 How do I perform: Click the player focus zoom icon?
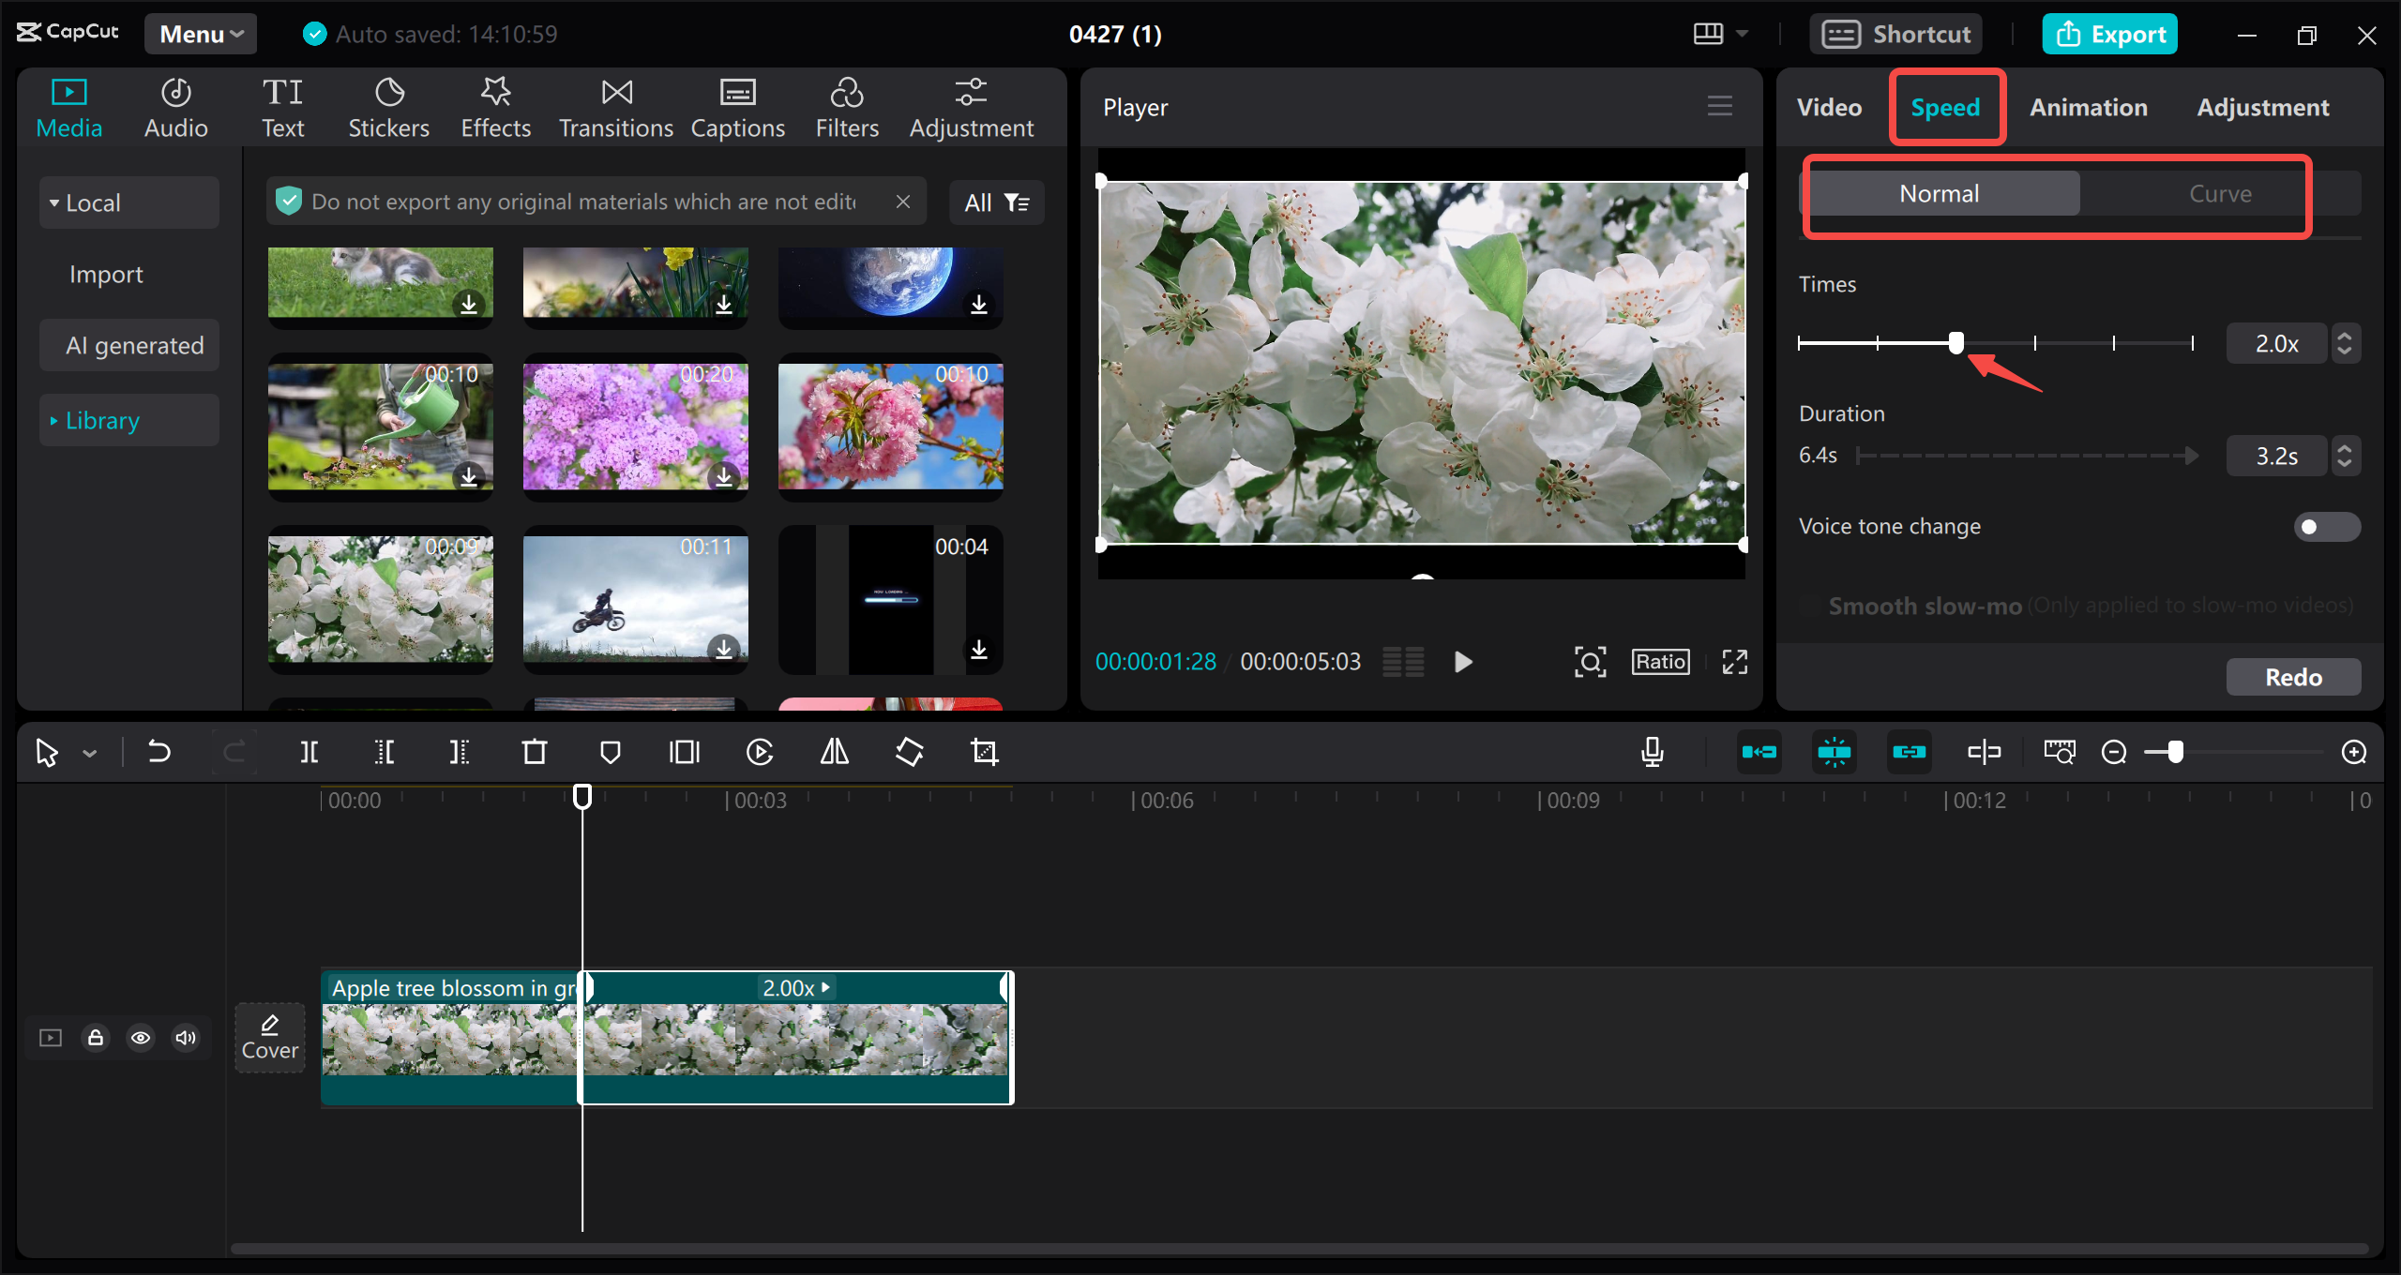(x=1591, y=662)
